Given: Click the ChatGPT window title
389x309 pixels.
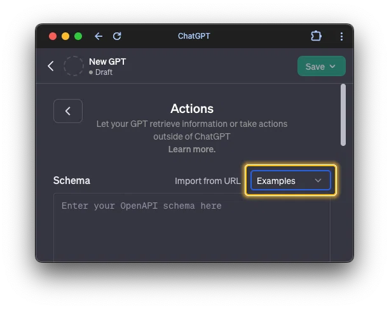Looking at the screenshot, I should (194, 36).
